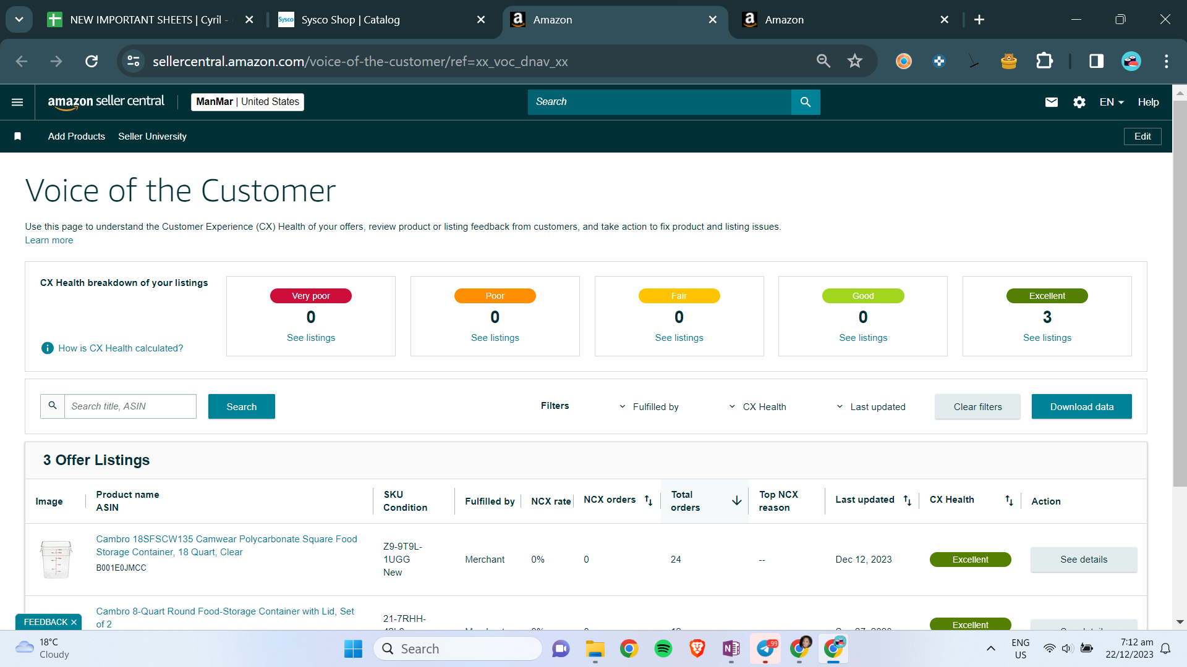See listings under Fair
The width and height of the screenshot is (1187, 667).
point(679,338)
